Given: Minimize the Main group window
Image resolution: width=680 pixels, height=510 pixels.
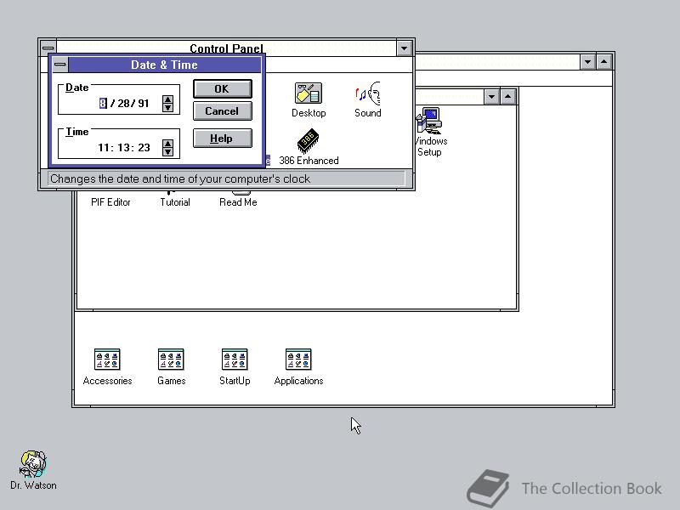Looking at the screenshot, I should pyautogui.click(x=491, y=96).
